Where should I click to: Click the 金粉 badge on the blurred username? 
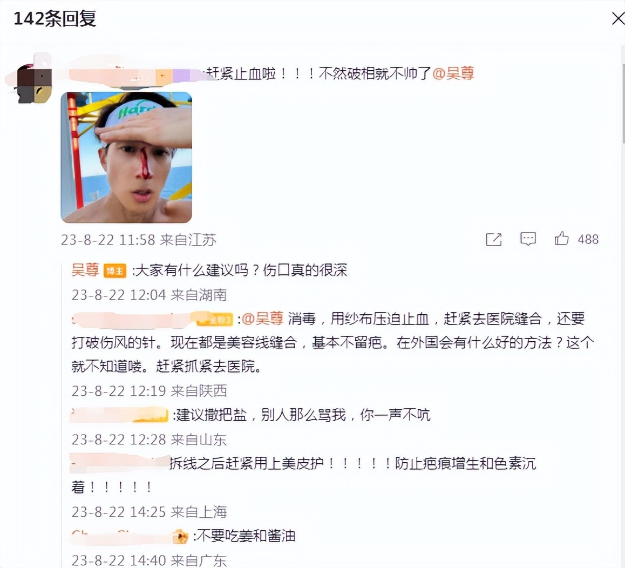pos(215,320)
